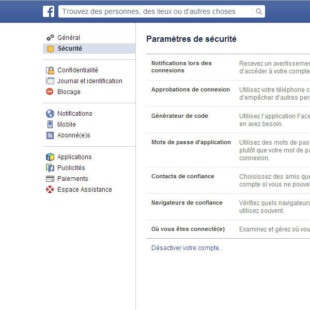Viewport: 310px width, 310px height.
Task: Expand Mots de passe d'application row
Action: 228,150
